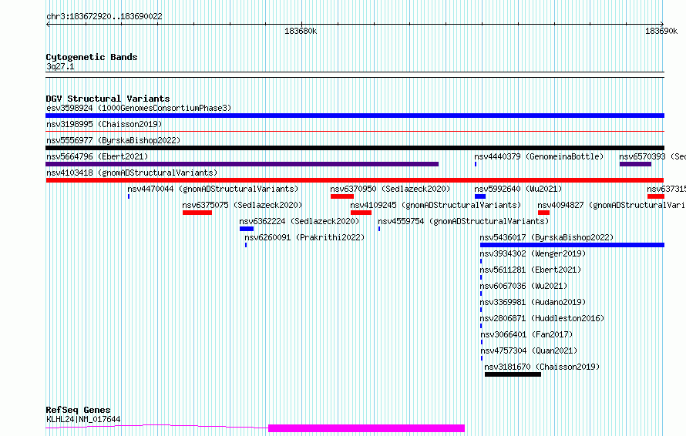Select the blue esv3598924 variant bar

[355, 116]
